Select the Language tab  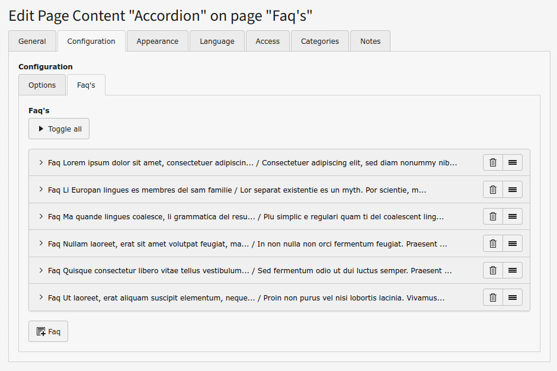point(217,41)
